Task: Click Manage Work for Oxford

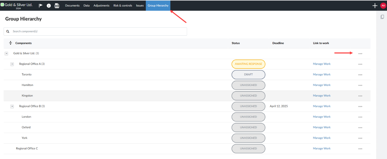Action: [x=322, y=127]
